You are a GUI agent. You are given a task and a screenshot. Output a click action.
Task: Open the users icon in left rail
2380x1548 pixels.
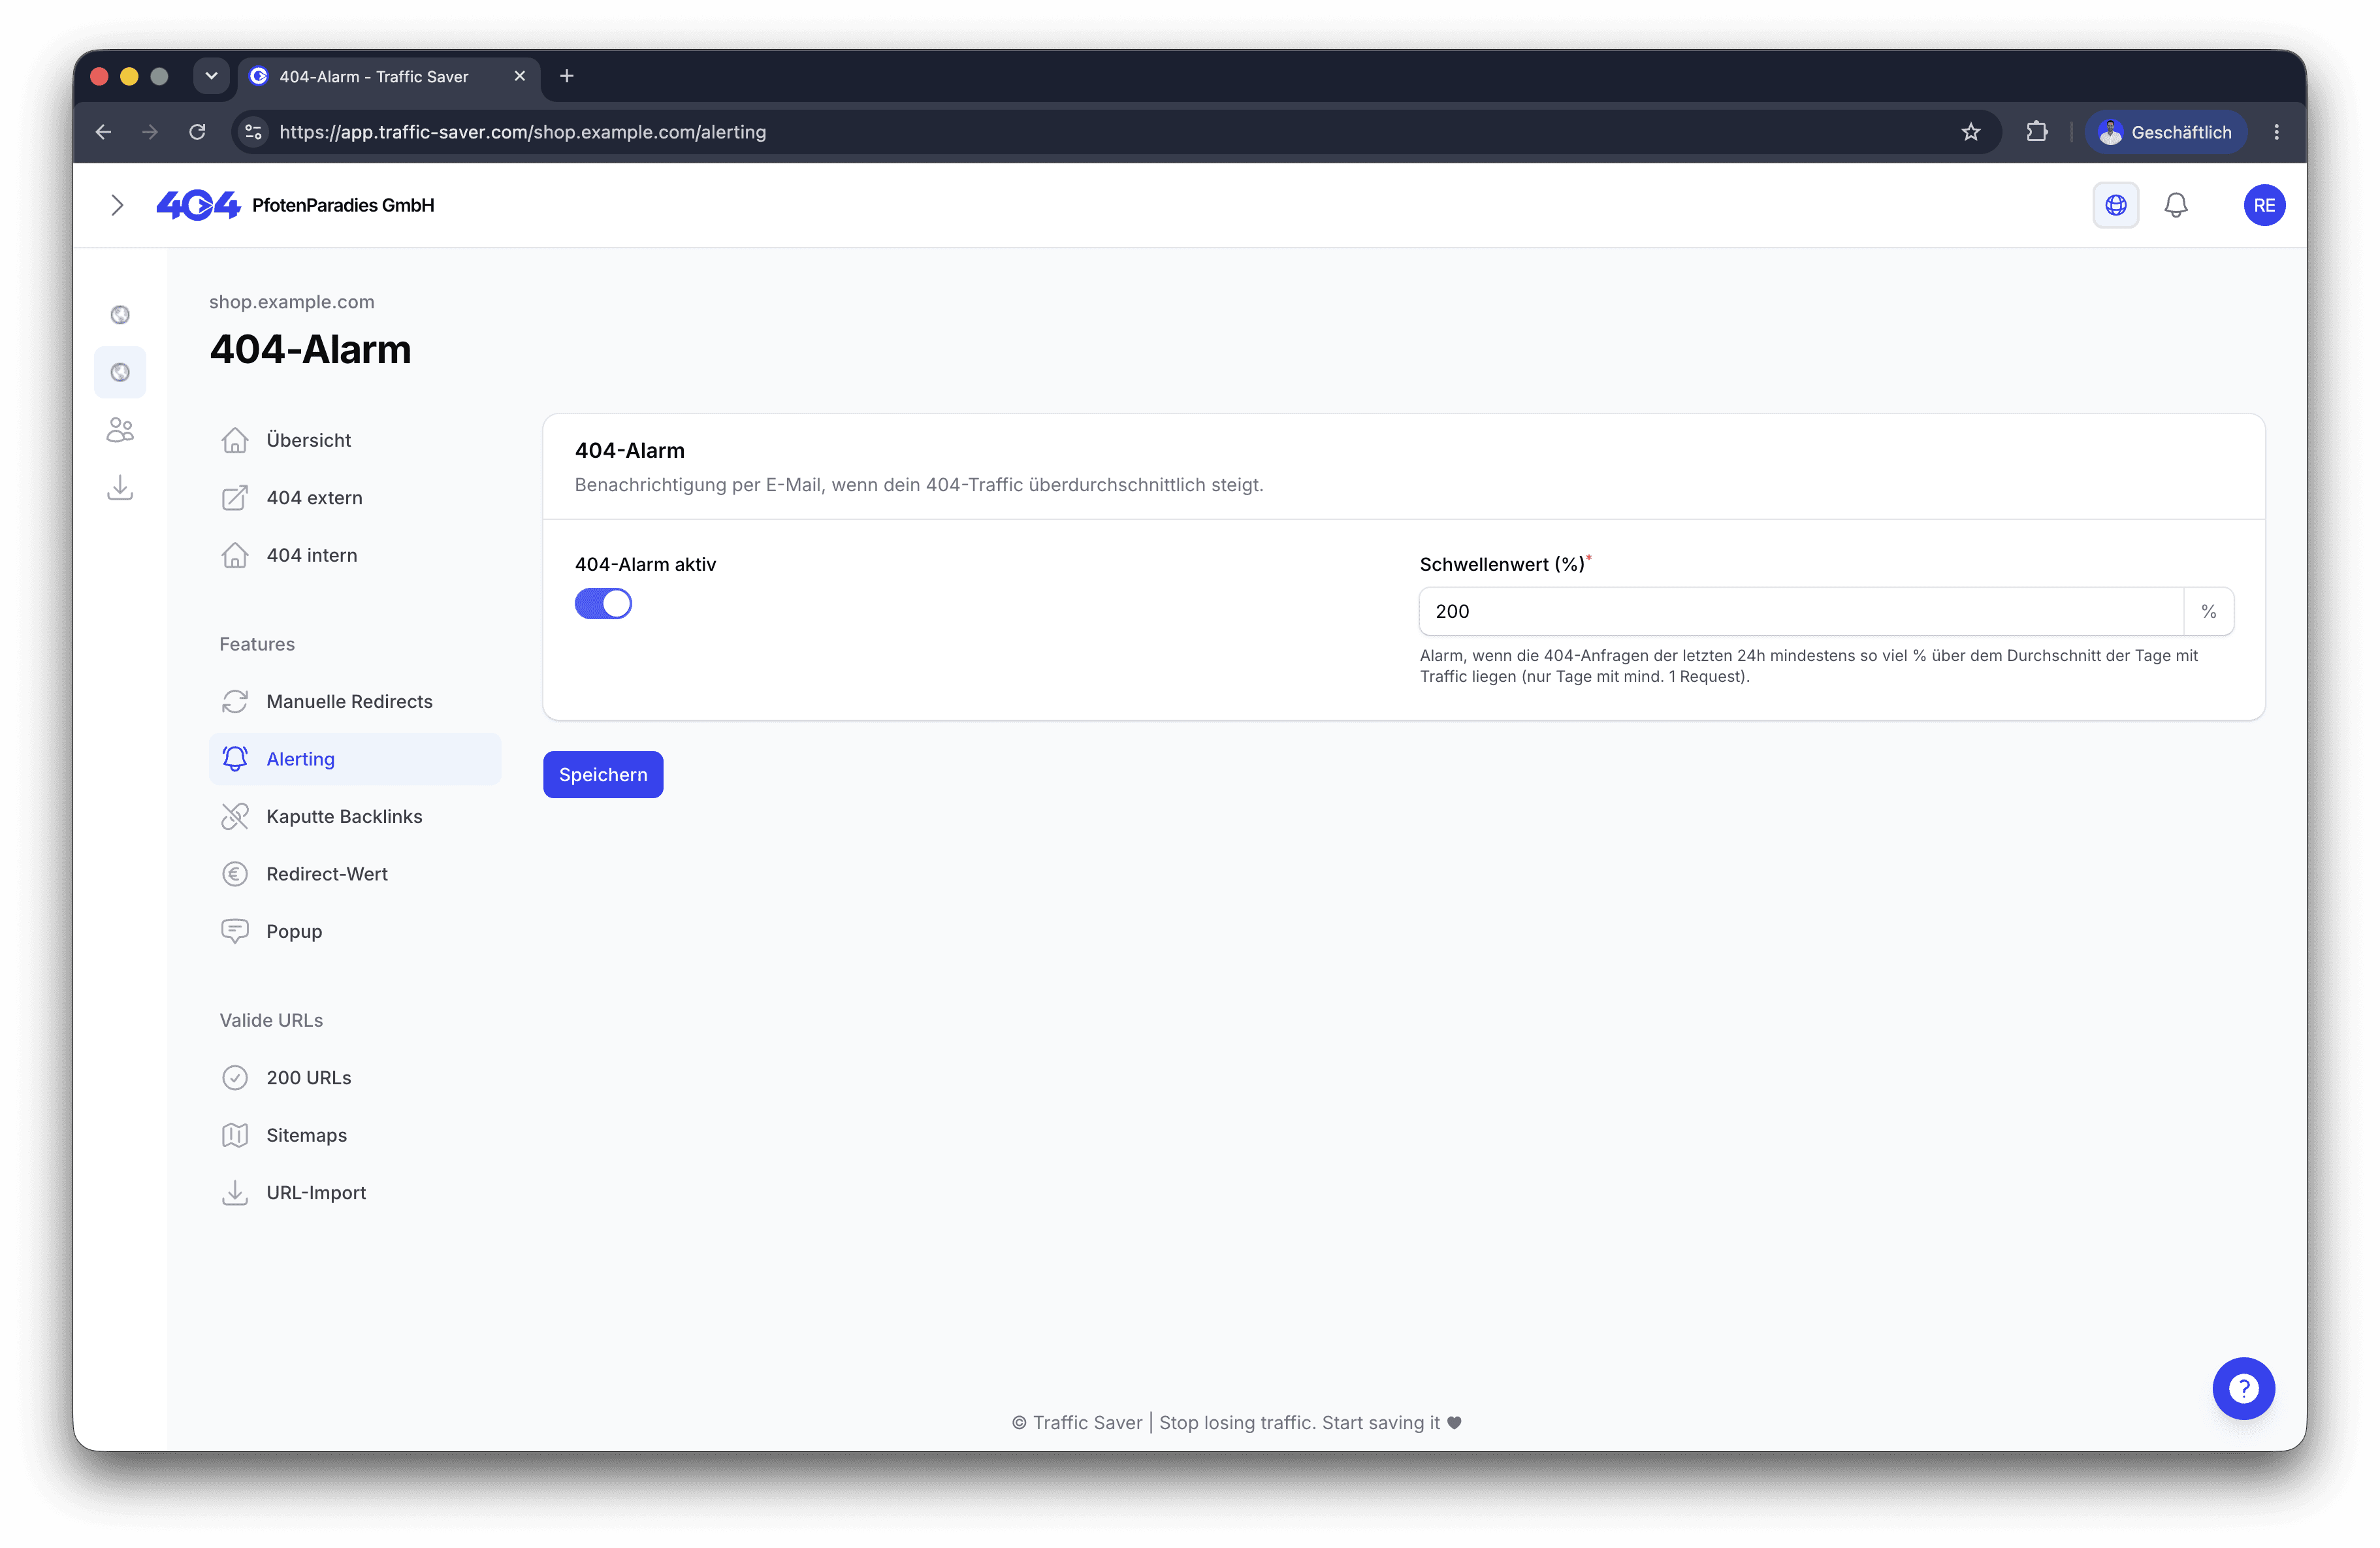120,430
